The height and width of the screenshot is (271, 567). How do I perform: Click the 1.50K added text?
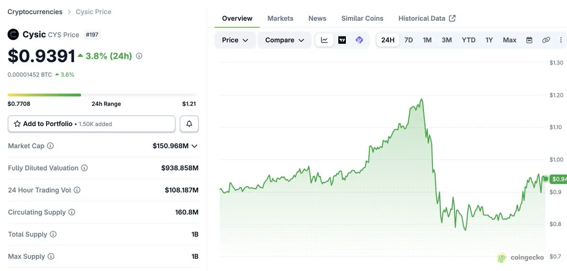pos(95,124)
